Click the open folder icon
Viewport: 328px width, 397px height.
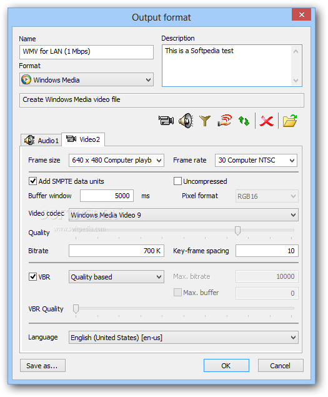pyautogui.click(x=290, y=121)
